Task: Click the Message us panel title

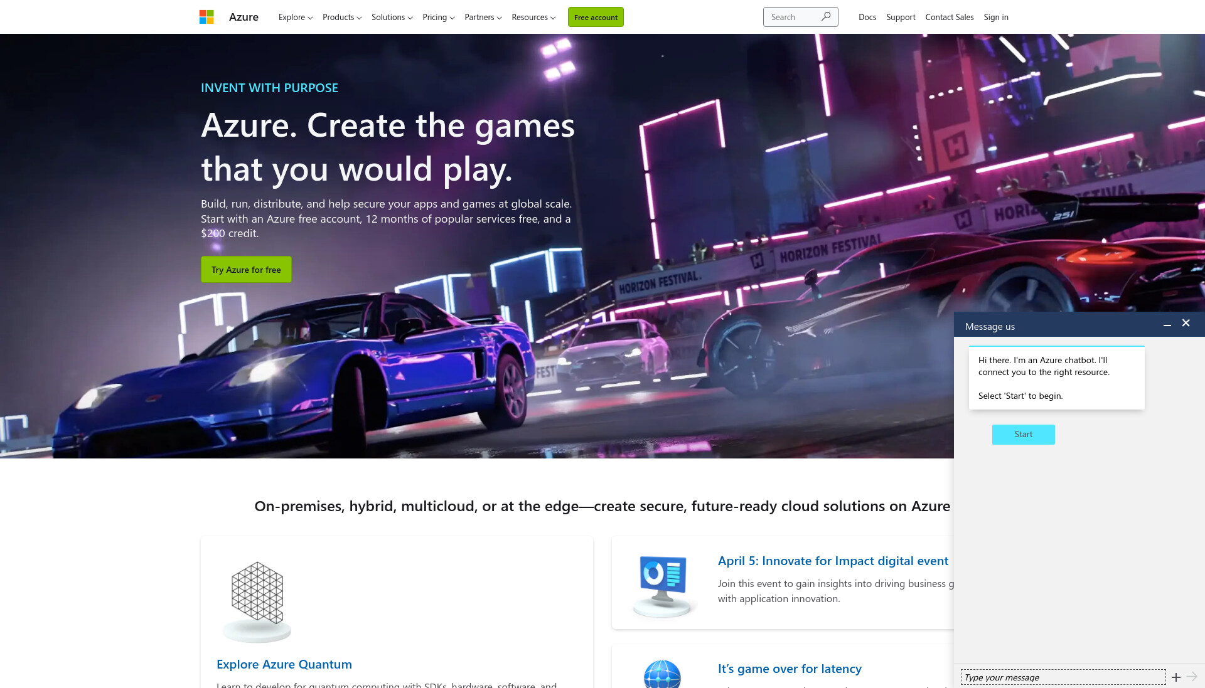Action: coord(990,326)
